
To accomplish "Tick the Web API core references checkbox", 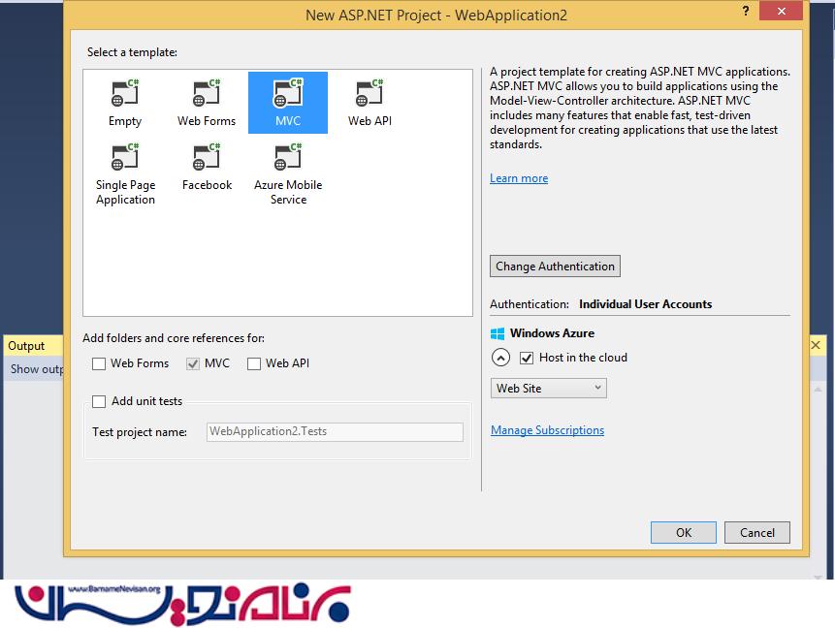I will coord(254,364).
